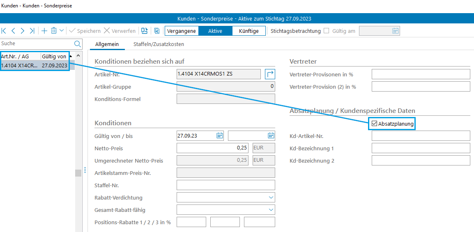Viewport: 474px width, 232px height.
Task: Click the search magnifier icon
Action: [77, 44]
